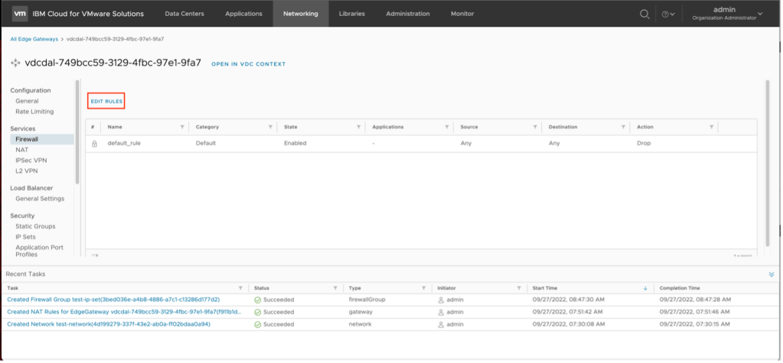Image resolution: width=783 pixels, height=363 pixels.
Task: Click the Action column filter icon
Action: coord(711,127)
